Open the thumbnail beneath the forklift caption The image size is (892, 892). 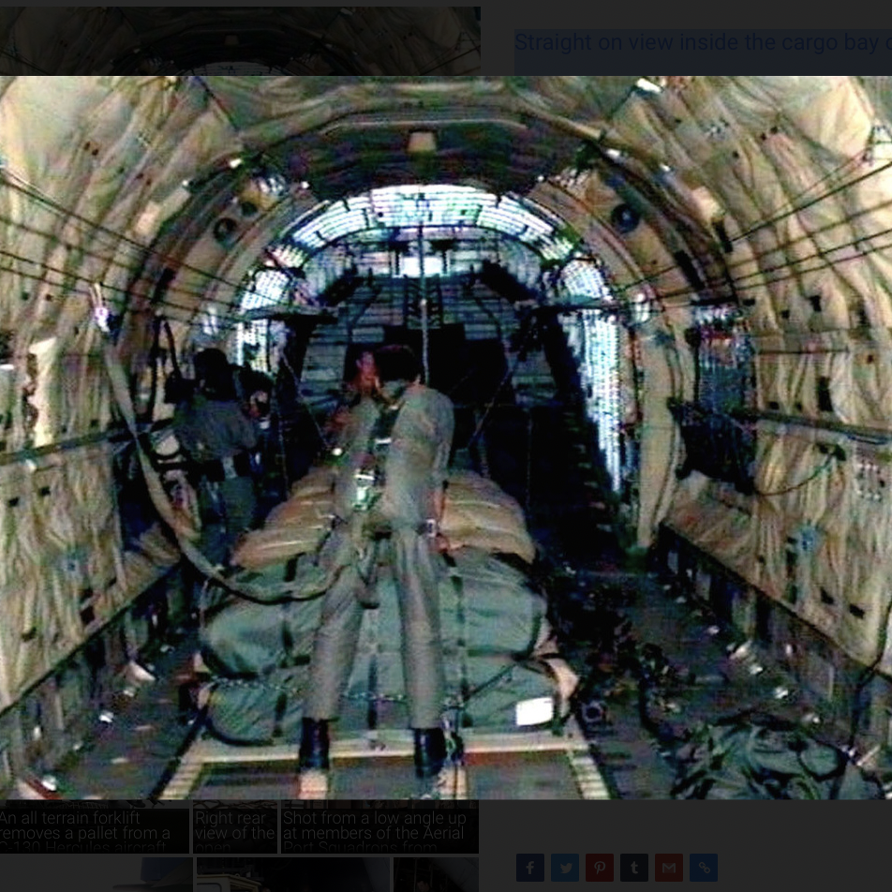[x=94, y=875]
